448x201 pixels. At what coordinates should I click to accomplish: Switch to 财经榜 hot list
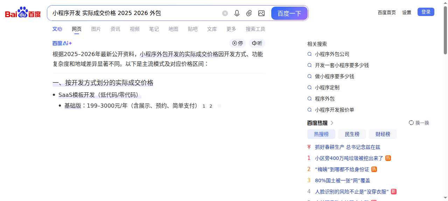point(383,134)
